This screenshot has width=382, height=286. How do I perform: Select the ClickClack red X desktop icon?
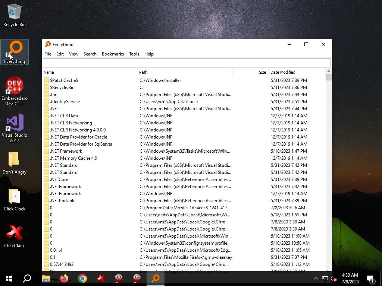15,236
